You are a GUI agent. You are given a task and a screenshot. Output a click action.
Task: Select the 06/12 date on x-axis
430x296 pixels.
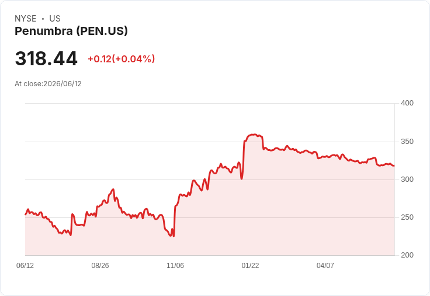point(25,265)
